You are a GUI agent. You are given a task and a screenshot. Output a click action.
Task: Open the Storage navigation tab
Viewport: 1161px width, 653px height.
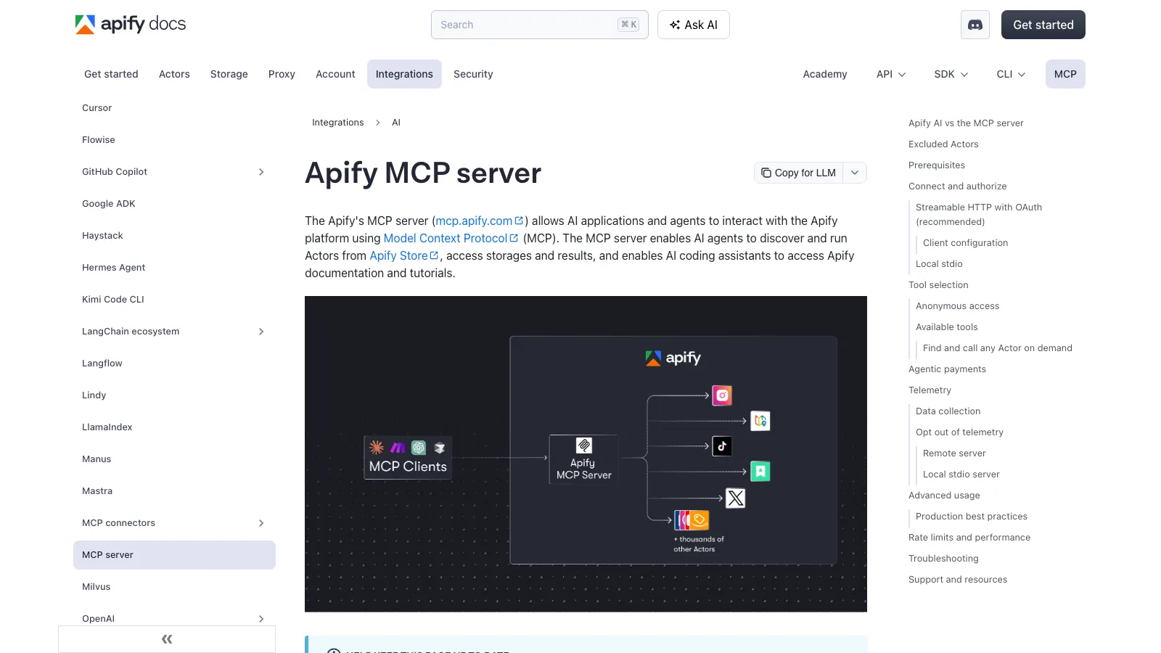229,74
